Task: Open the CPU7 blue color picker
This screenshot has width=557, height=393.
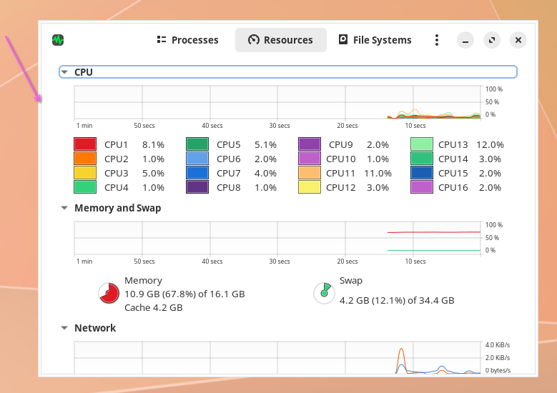Action: [197, 173]
